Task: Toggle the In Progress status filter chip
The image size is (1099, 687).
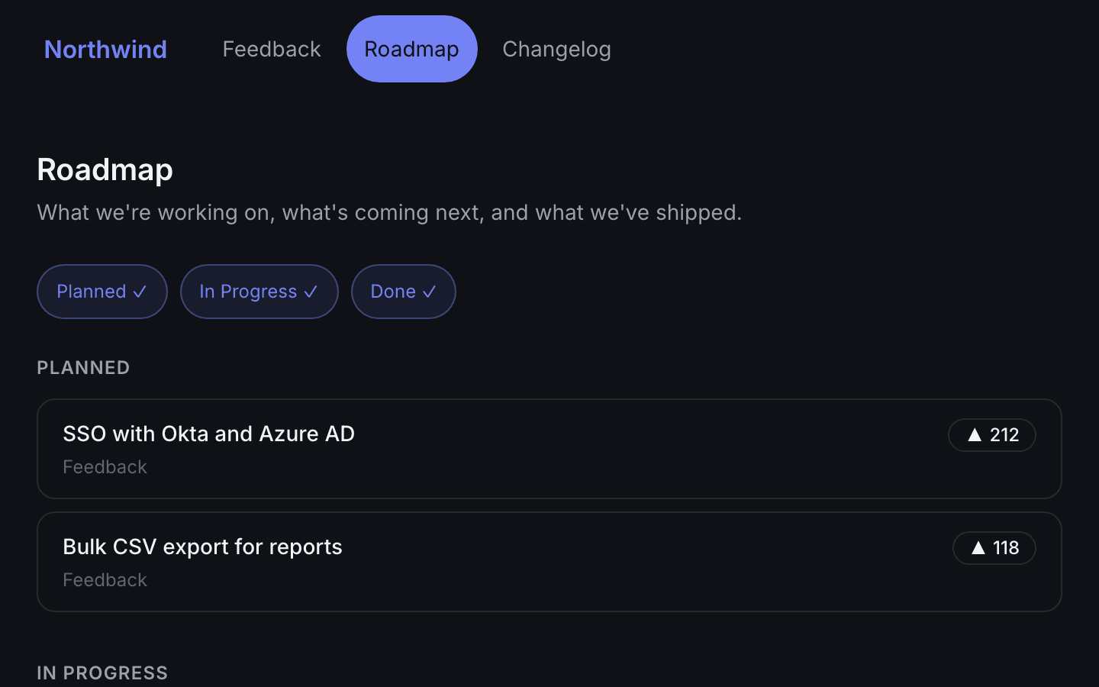Action: (x=259, y=292)
